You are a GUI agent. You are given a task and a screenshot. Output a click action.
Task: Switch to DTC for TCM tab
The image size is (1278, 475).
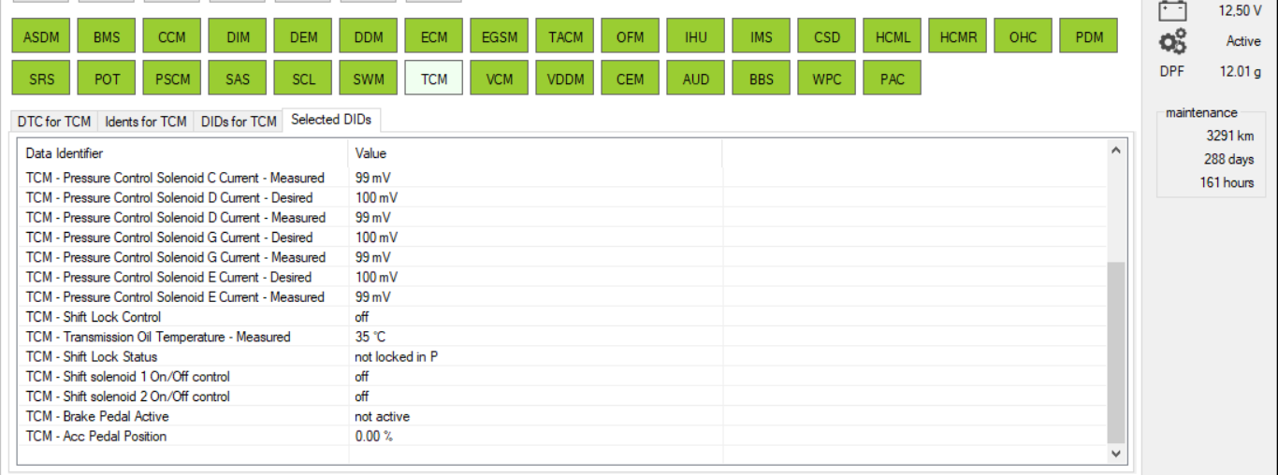pyautogui.click(x=54, y=122)
